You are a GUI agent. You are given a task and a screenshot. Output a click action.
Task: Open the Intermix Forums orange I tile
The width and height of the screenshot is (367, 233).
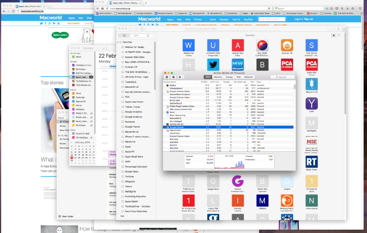(x=238, y=200)
